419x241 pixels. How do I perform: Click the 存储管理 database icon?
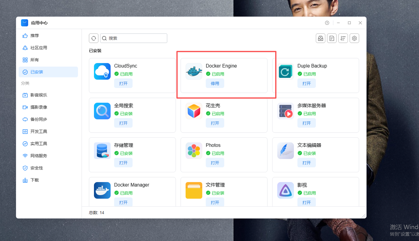(102, 150)
